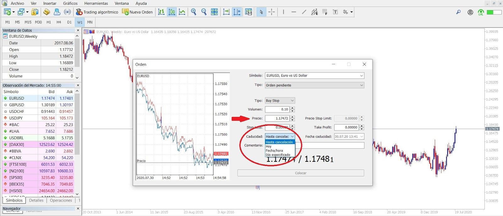
Task: Expand the Símbolo dropdown in Orden dialog
Action: coord(362,76)
